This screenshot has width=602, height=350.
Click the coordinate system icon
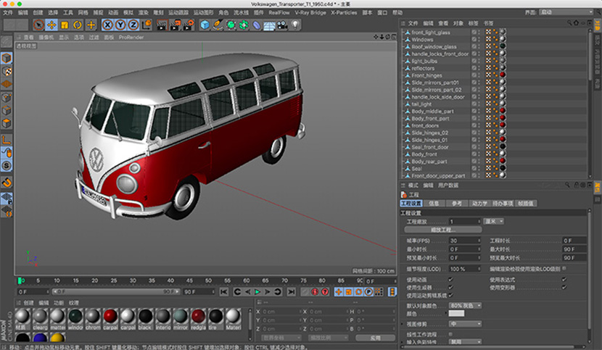tap(147, 25)
